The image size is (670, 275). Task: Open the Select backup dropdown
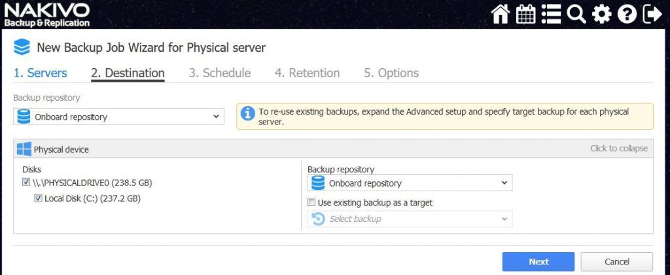pos(410,219)
